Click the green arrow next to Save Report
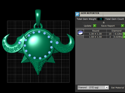This screenshot has height=93, width=125. click(123, 26)
